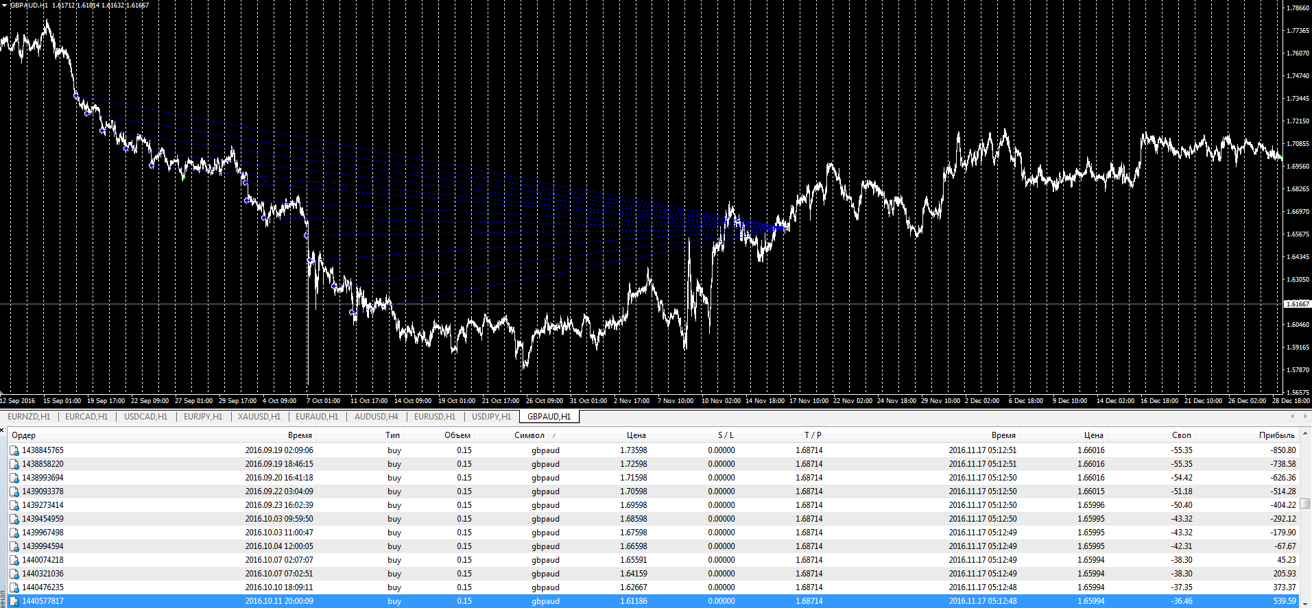Select the icon in the 1440321036 row

click(x=14, y=574)
